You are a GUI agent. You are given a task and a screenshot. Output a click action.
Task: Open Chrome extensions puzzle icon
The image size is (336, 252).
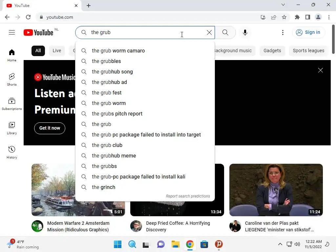coord(297,17)
